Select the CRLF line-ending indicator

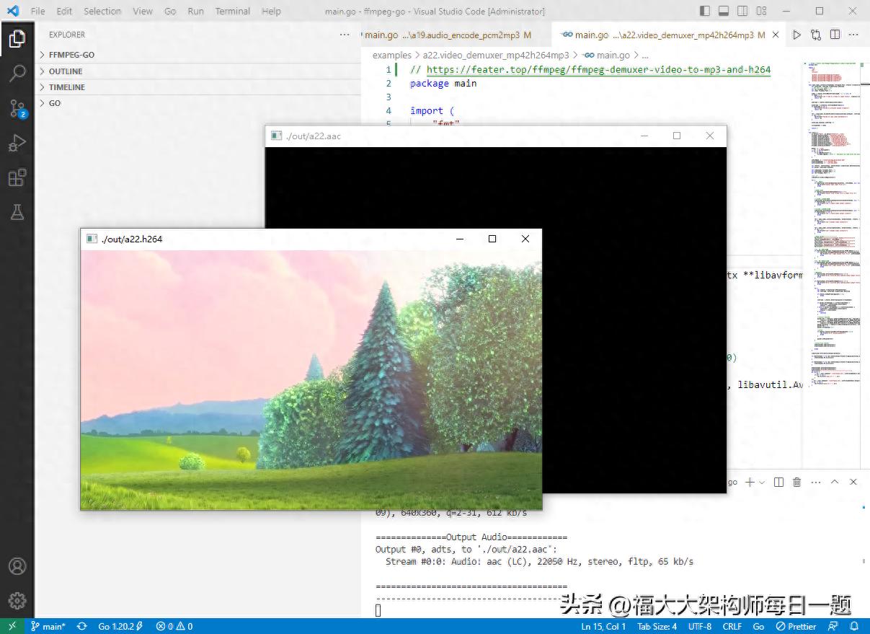click(732, 626)
